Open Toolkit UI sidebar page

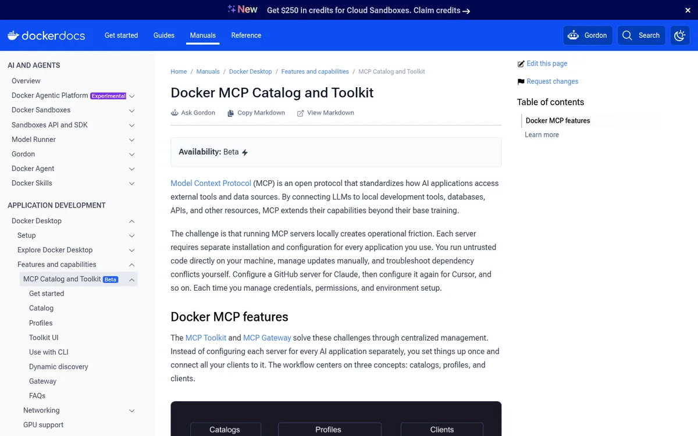(x=44, y=338)
